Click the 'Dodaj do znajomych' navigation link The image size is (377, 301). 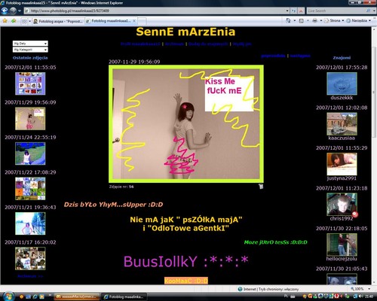[208, 44]
